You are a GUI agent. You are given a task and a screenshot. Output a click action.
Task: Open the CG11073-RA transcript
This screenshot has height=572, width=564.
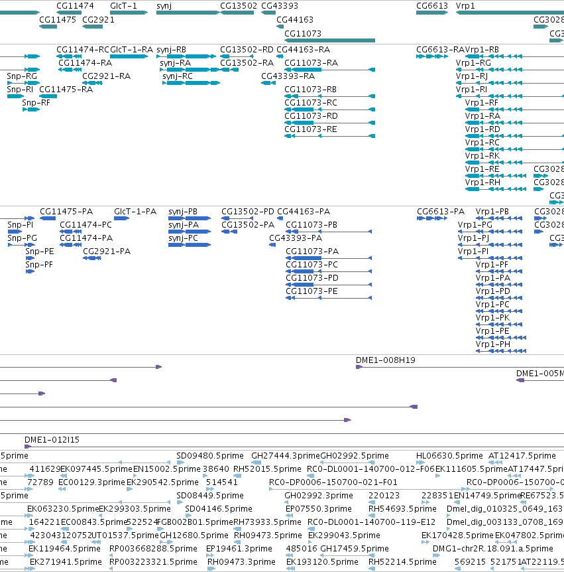click(x=330, y=70)
